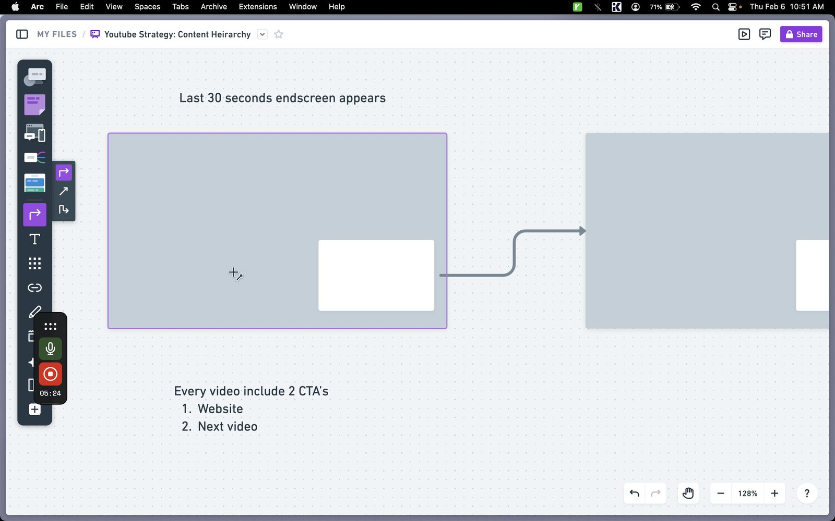Open the Archive menu
The image size is (835, 521).
[x=214, y=7]
